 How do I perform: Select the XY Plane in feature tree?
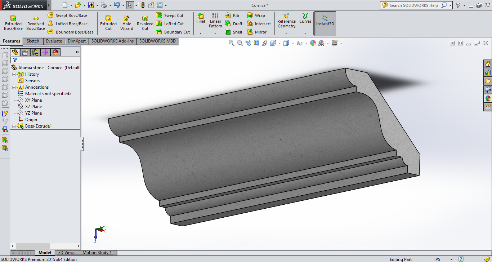click(33, 100)
